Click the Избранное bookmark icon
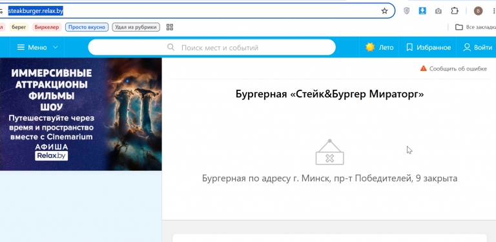The height and width of the screenshot is (242, 496). [409, 47]
